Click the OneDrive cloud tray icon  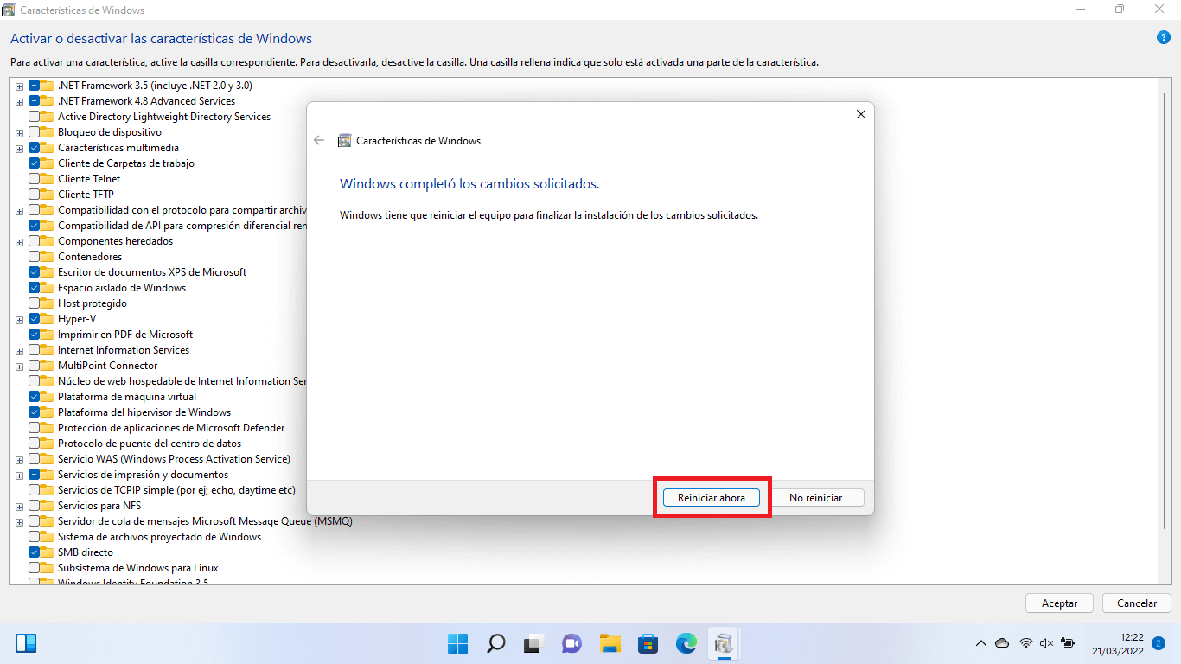tap(1002, 643)
